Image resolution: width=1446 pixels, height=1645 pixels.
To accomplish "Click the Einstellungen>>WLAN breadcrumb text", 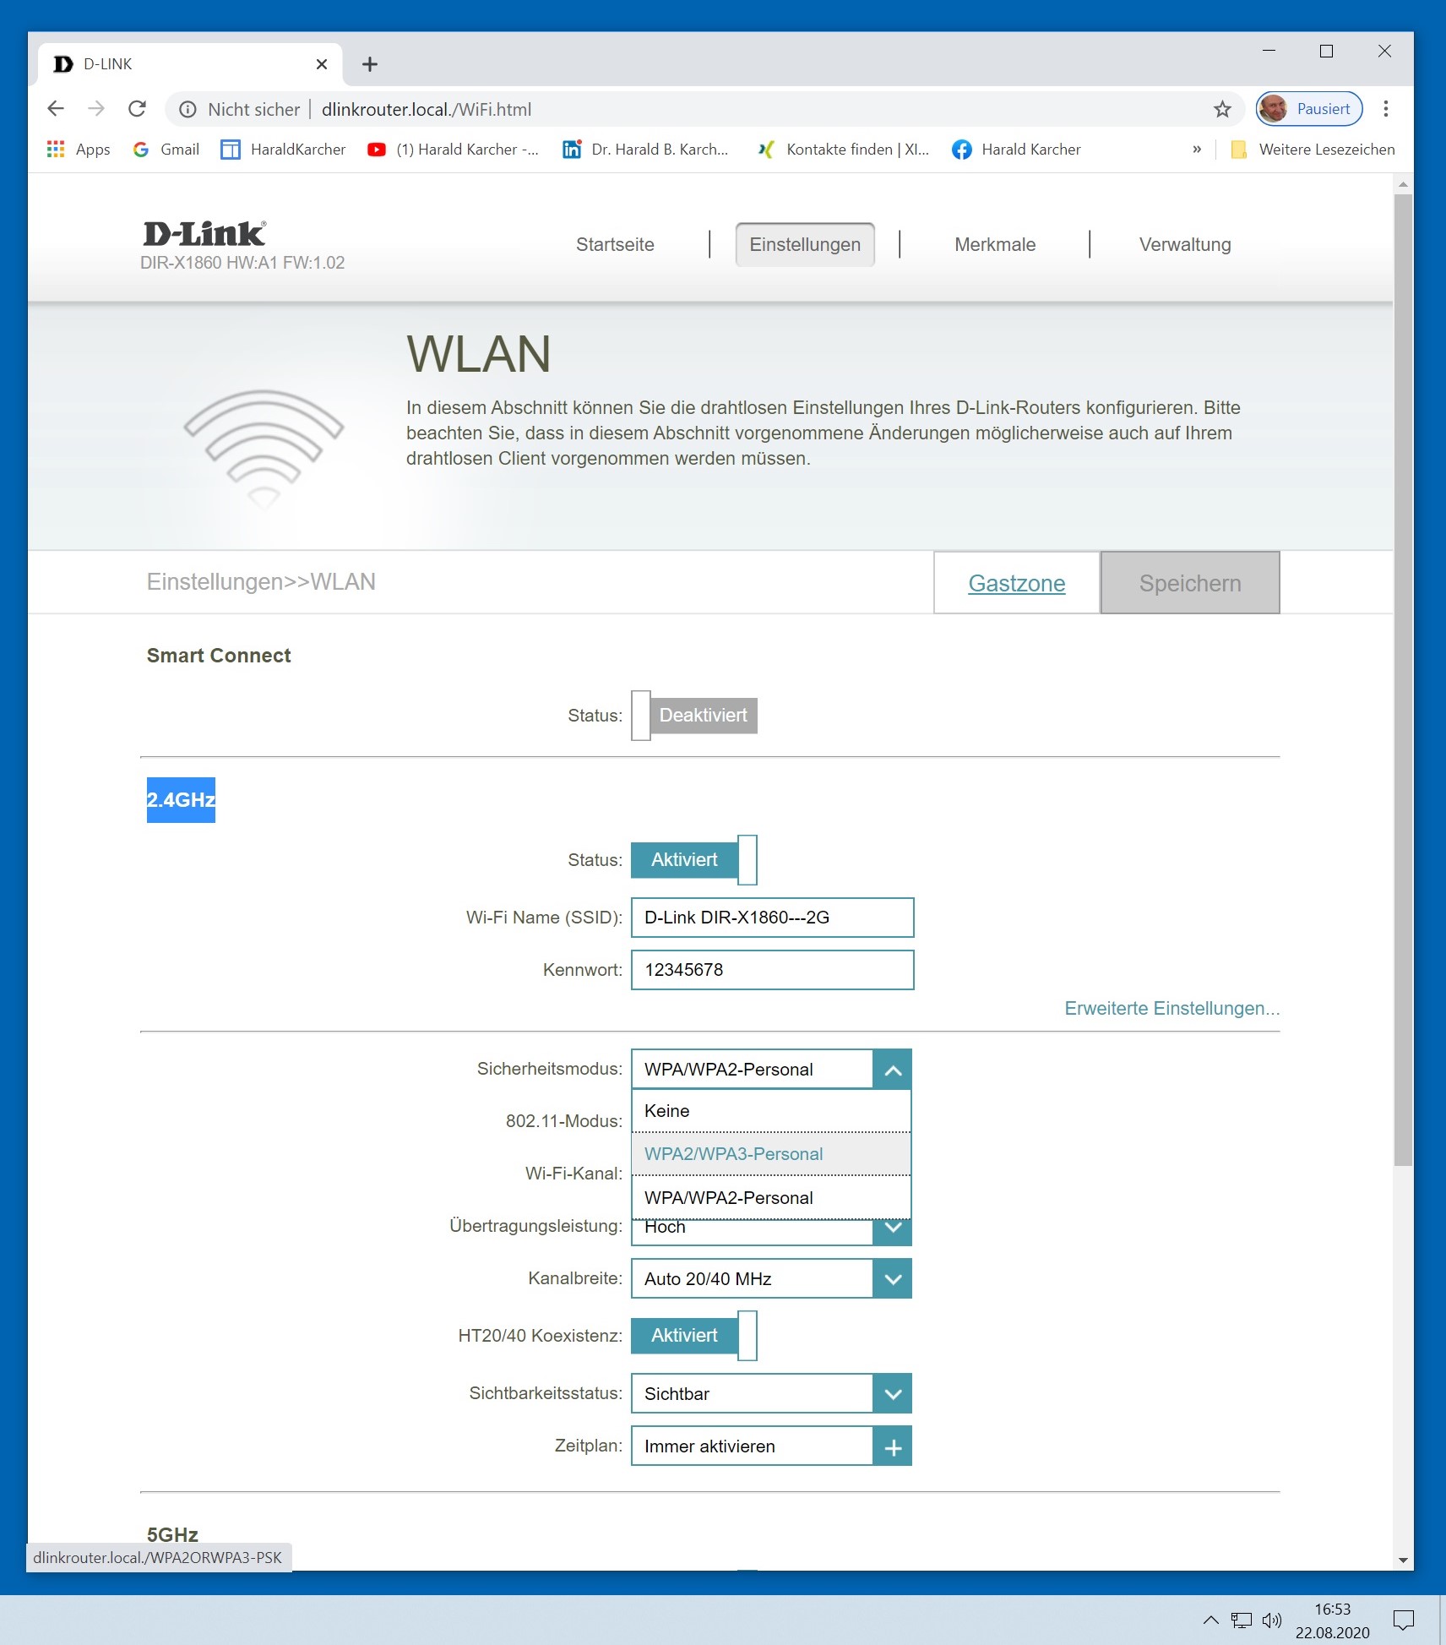I will 261,582.
